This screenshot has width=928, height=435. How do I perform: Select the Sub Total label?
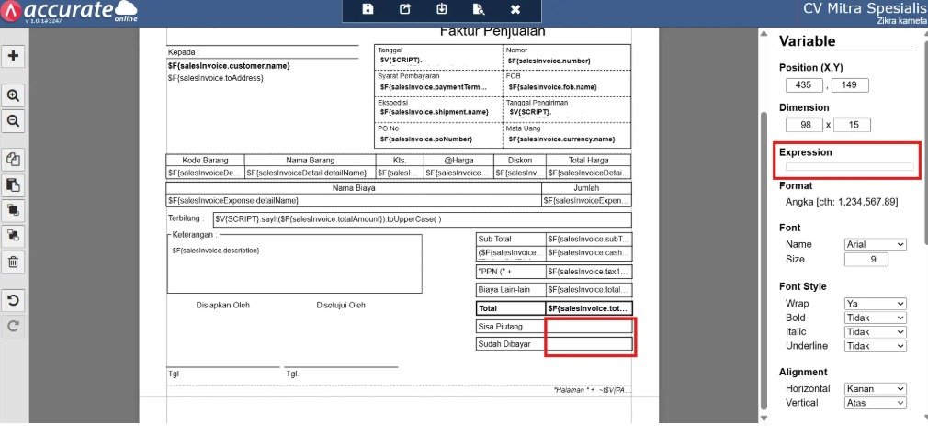click(511, 240)
